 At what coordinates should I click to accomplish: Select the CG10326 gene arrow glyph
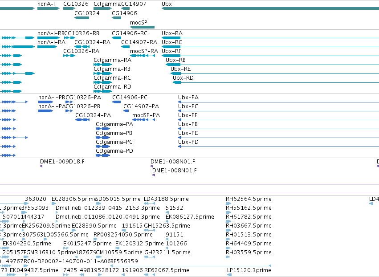click(x=69, y=8)
